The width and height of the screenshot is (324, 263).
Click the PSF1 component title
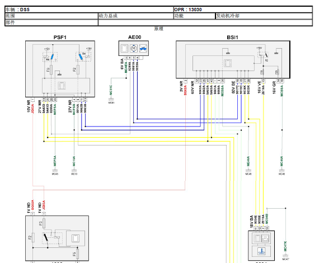60,37
